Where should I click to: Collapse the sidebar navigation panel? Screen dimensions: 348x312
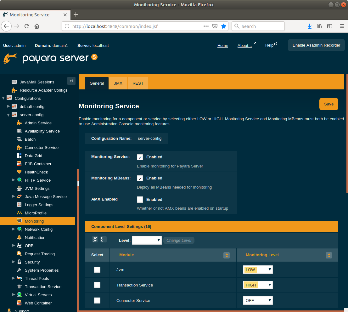(x=71, y=81)
